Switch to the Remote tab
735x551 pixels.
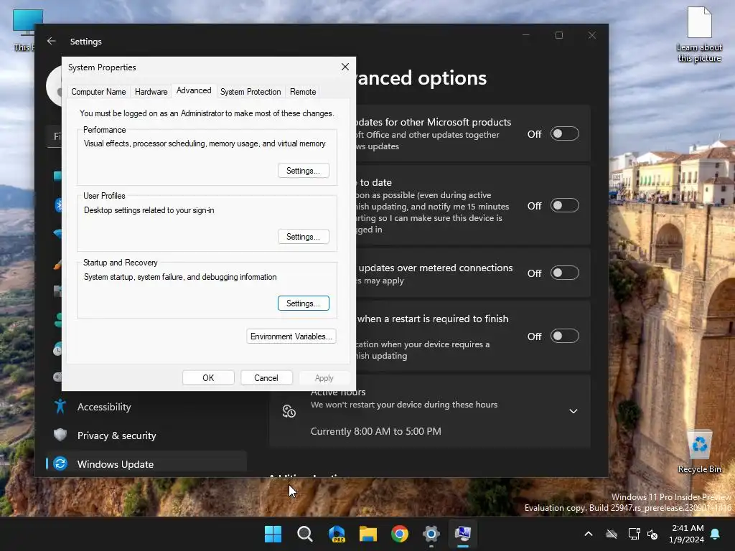pyautogui.click(x=303, y=92)
